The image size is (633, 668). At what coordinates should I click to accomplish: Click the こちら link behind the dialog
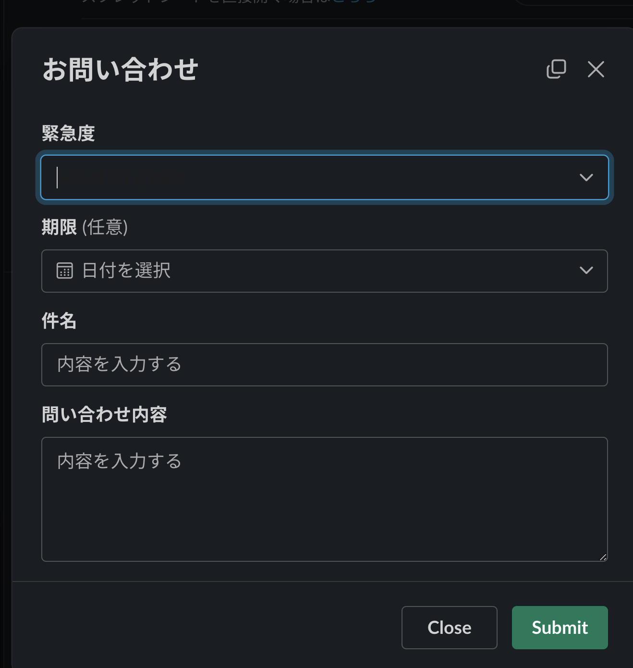[355, 2]
